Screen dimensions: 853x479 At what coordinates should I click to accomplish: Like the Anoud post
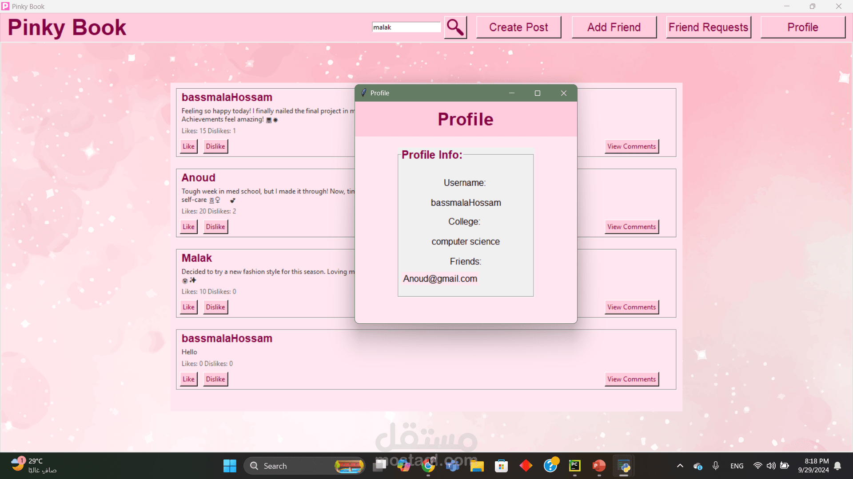[x=188, y=227]
